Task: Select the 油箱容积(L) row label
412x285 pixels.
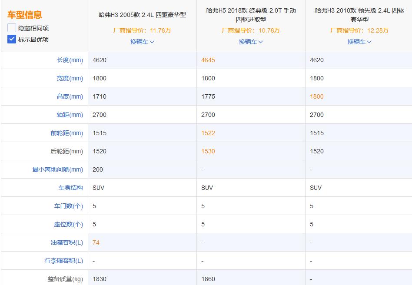Action: (66, 242)
